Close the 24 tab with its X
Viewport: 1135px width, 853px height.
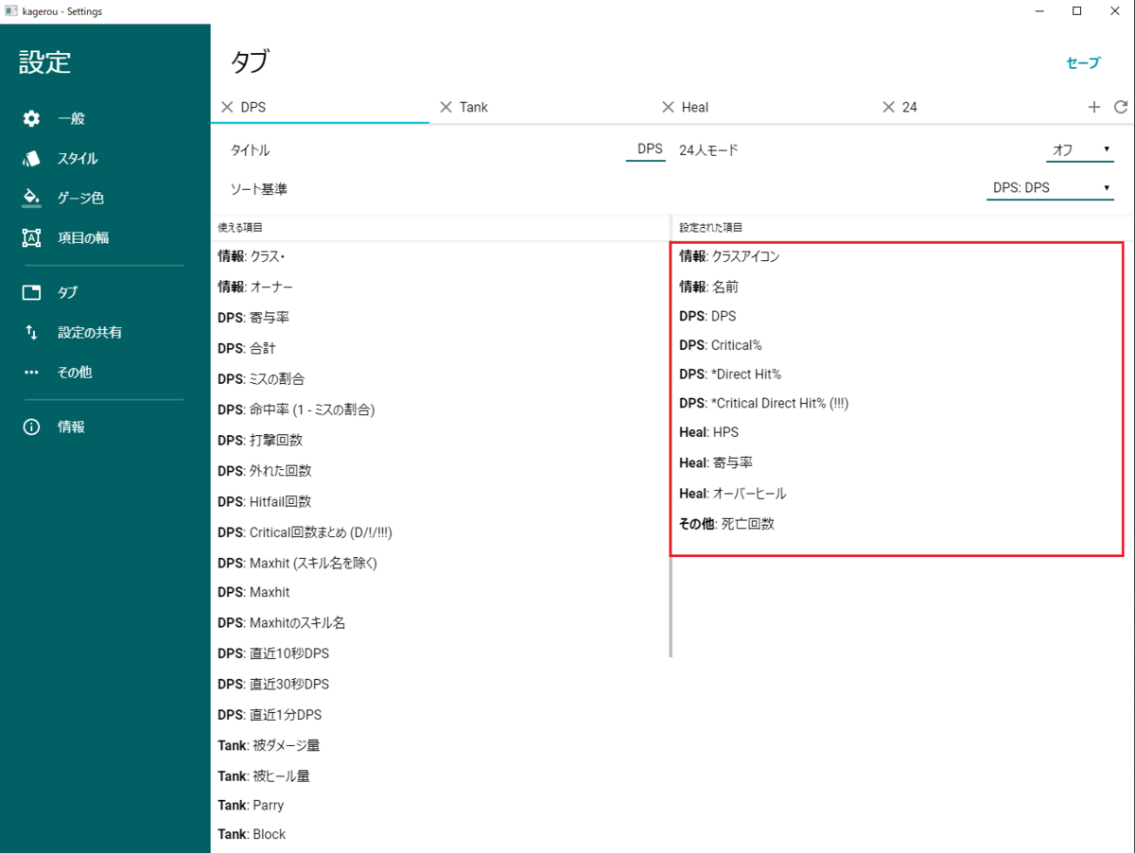[x=888, y=107]
